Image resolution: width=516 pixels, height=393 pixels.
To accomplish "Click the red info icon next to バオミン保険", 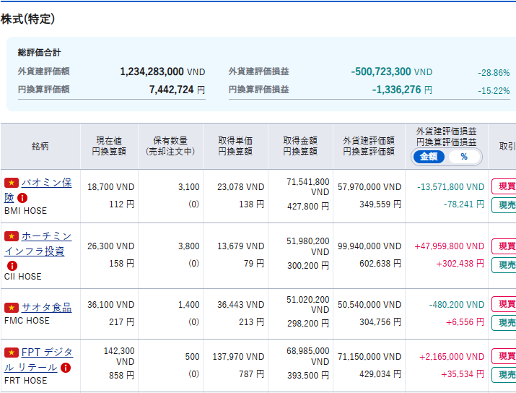I will pos(22,198).
